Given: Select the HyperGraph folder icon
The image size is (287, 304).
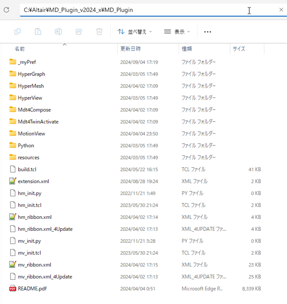Looking at the screenshot, I should tap(13, 74).
